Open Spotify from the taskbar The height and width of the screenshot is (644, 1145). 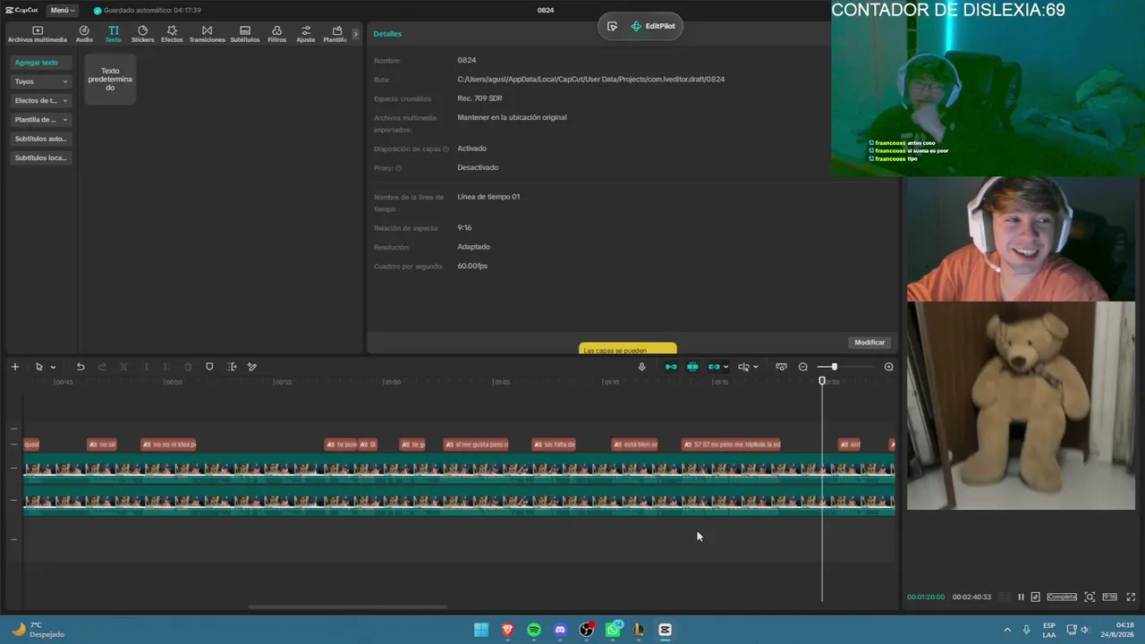tap(534, 630)
